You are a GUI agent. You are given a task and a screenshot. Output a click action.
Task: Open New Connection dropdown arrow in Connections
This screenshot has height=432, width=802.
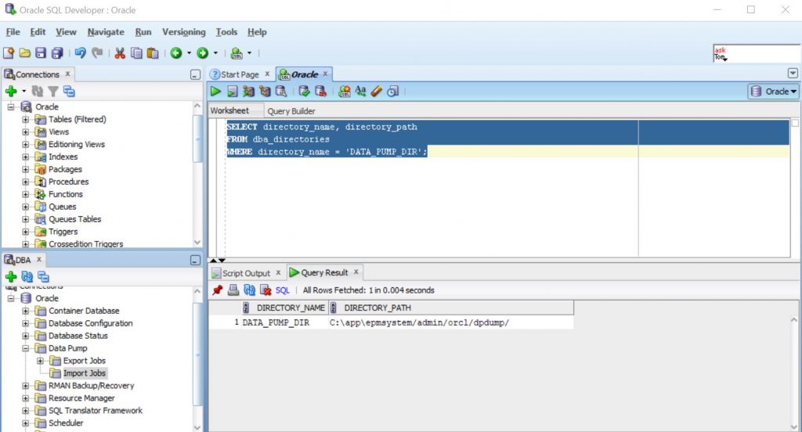pyautogui.click(x=23, y=92)
